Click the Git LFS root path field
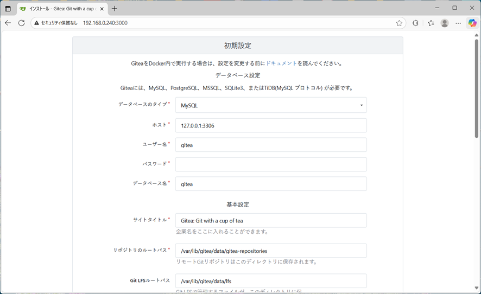The width and height of the screenshot is (481, 294). click(x=271, y=281)
